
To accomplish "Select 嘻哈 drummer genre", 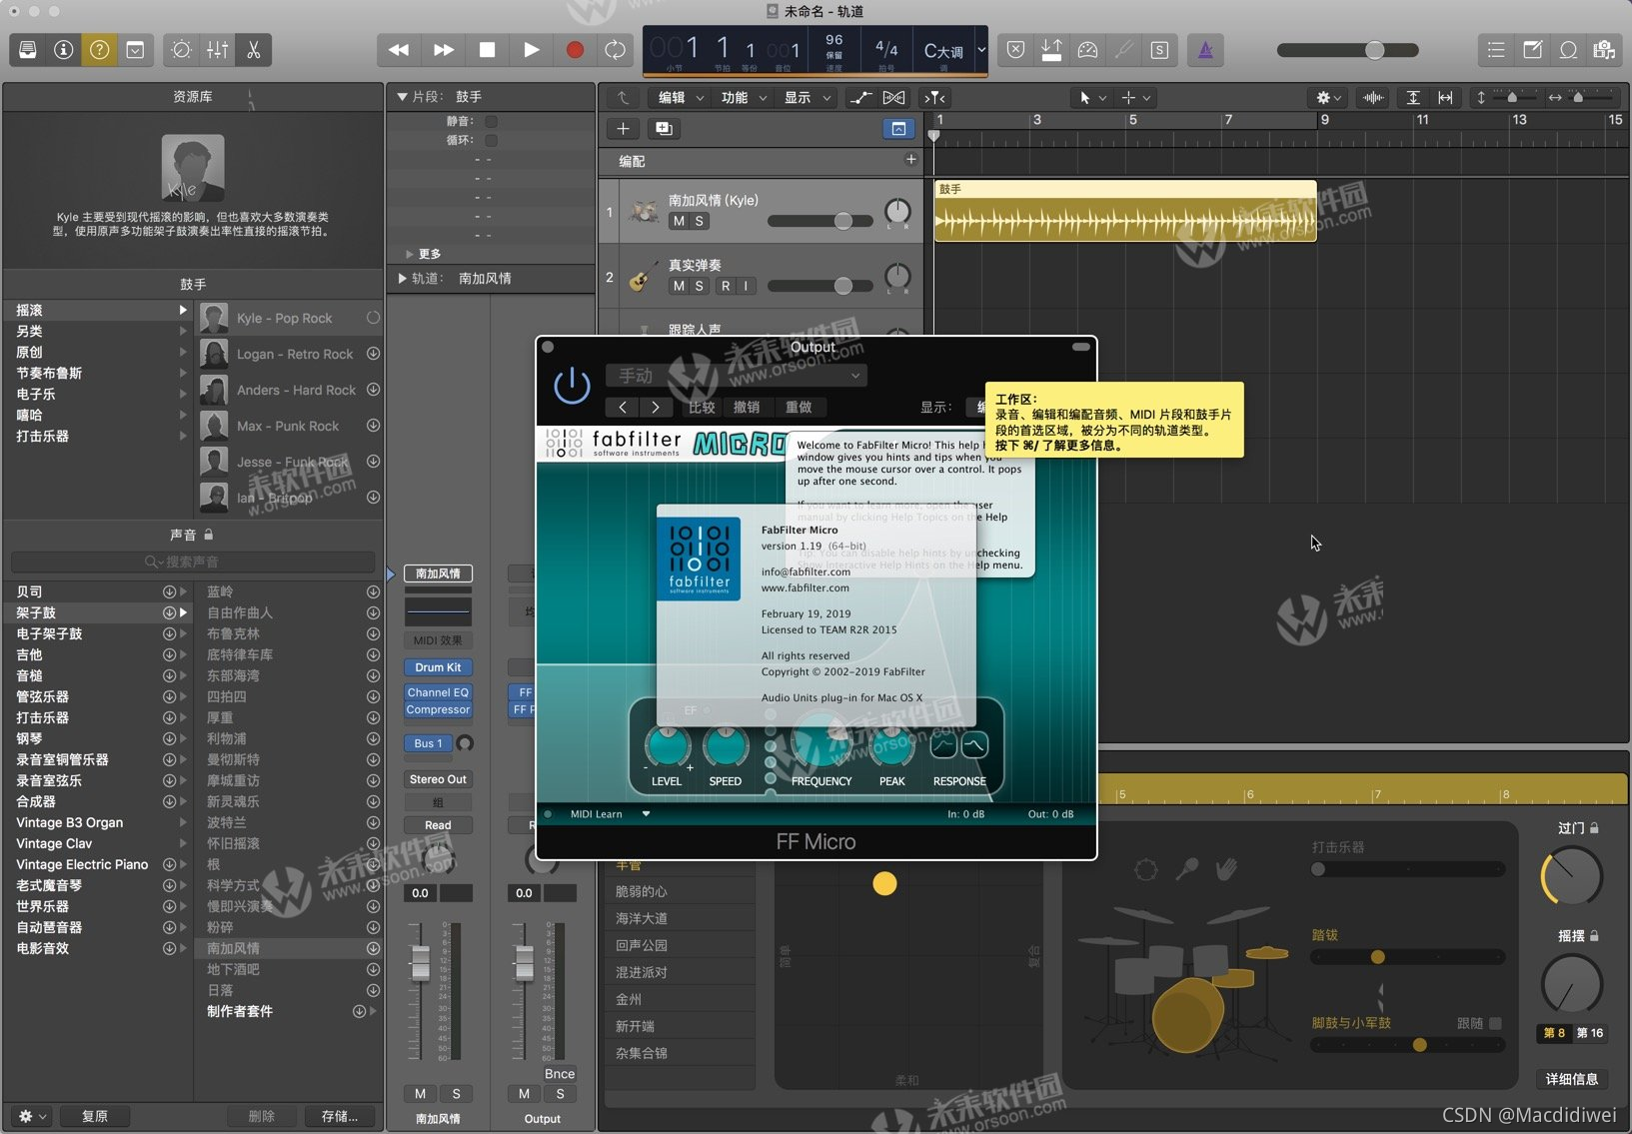I will coord(98,416).
